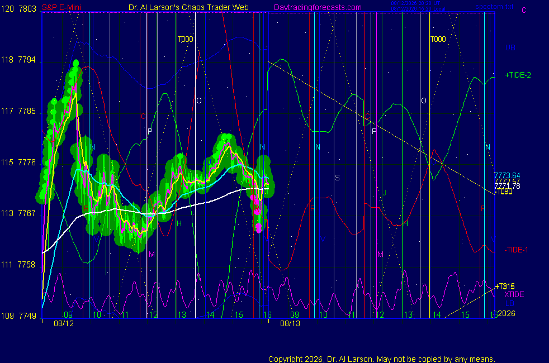Click the green "J" marker on chart
The height and width of the screenshot is (363, 549).
click(384, 193)
